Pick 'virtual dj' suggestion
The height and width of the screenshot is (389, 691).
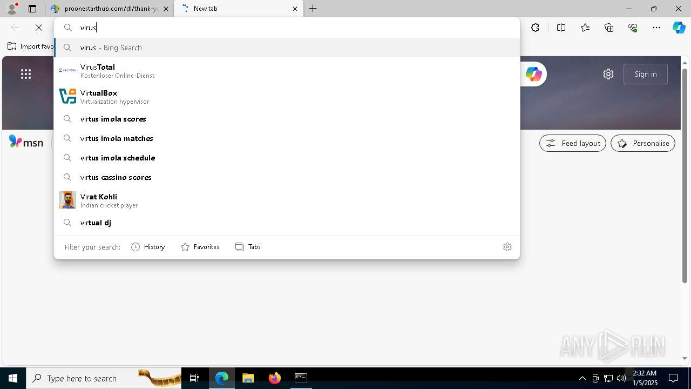click(287, 223)
